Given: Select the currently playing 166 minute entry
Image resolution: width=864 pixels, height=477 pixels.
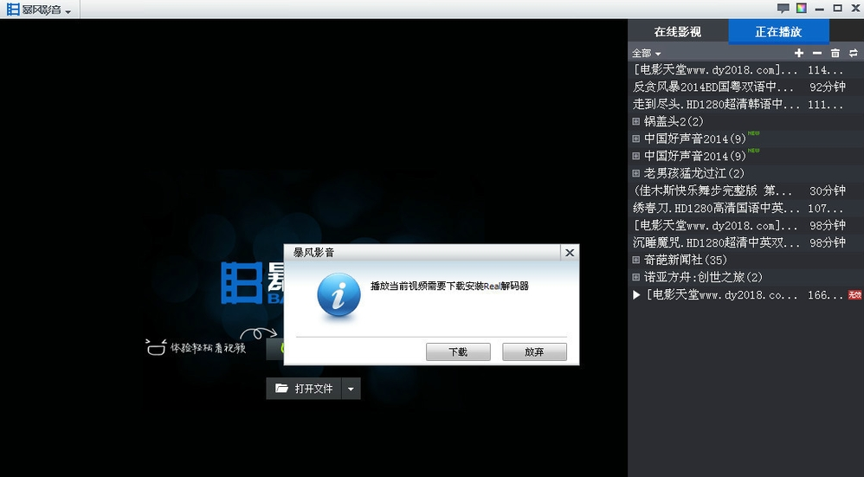Looking at the screenshot, I should (745, 294).
